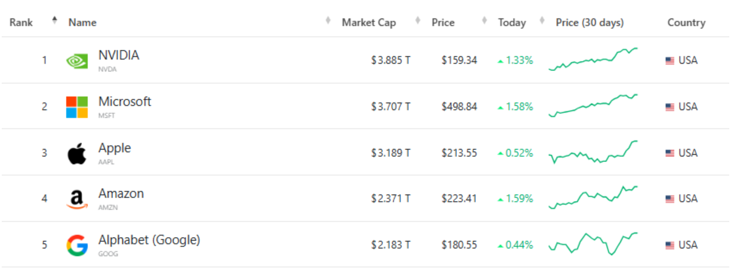This screenshot has height=276, width=735.
Task: Open the NVIDIA company link
Action: (x=119, y=56)
